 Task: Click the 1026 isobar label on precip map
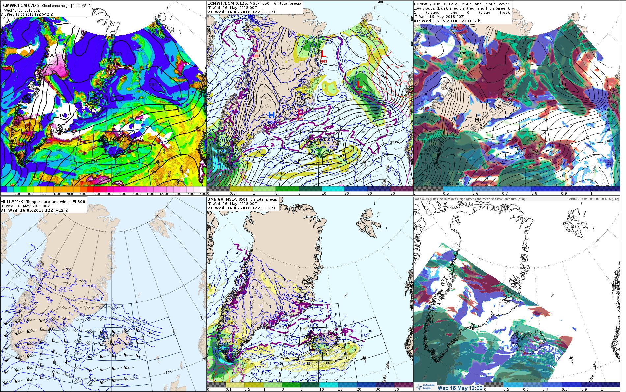(395, 142)
